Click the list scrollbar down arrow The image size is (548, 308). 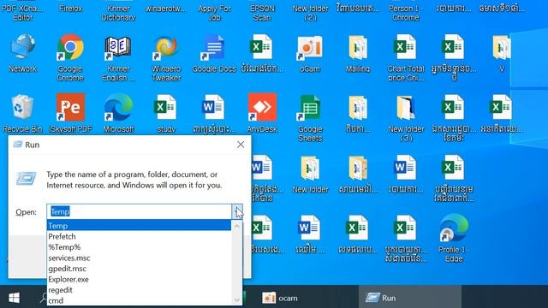(237, 300)
